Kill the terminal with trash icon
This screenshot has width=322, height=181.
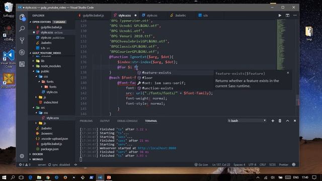pos(280,121)
